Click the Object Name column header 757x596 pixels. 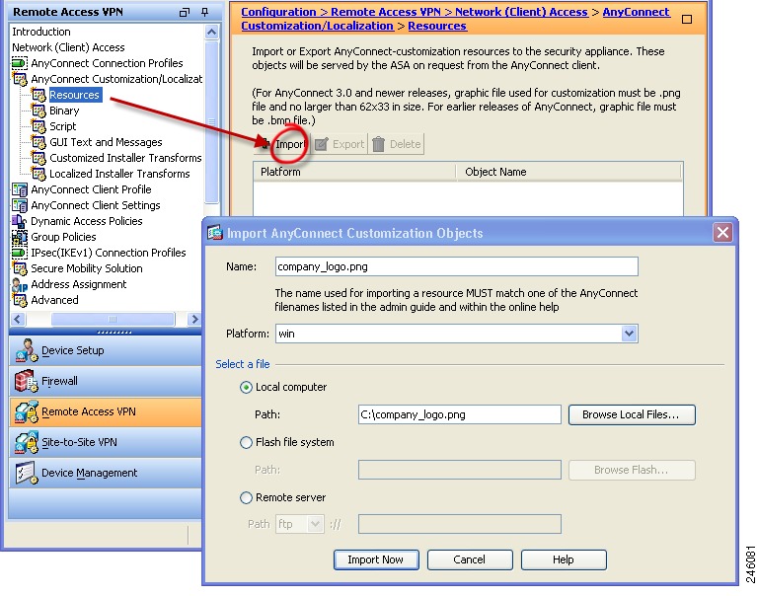(568, 173)
